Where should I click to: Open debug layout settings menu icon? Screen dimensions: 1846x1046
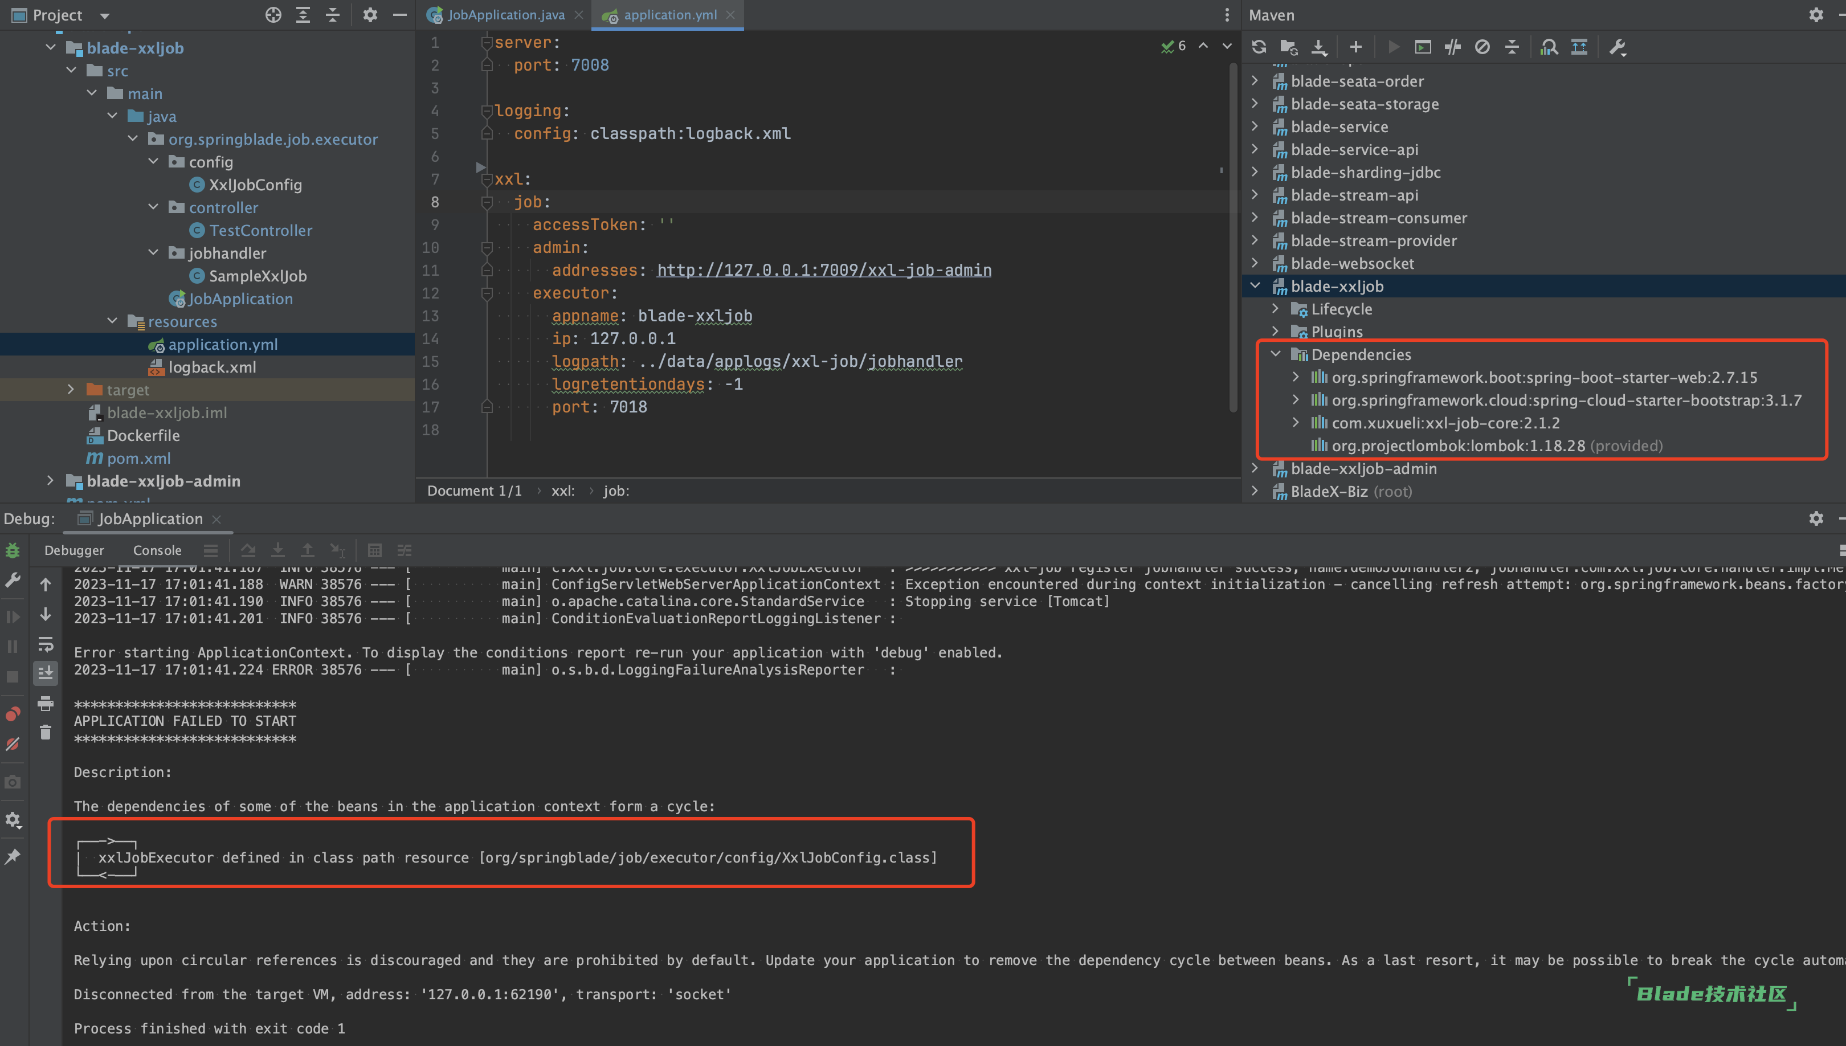point(13,820)
